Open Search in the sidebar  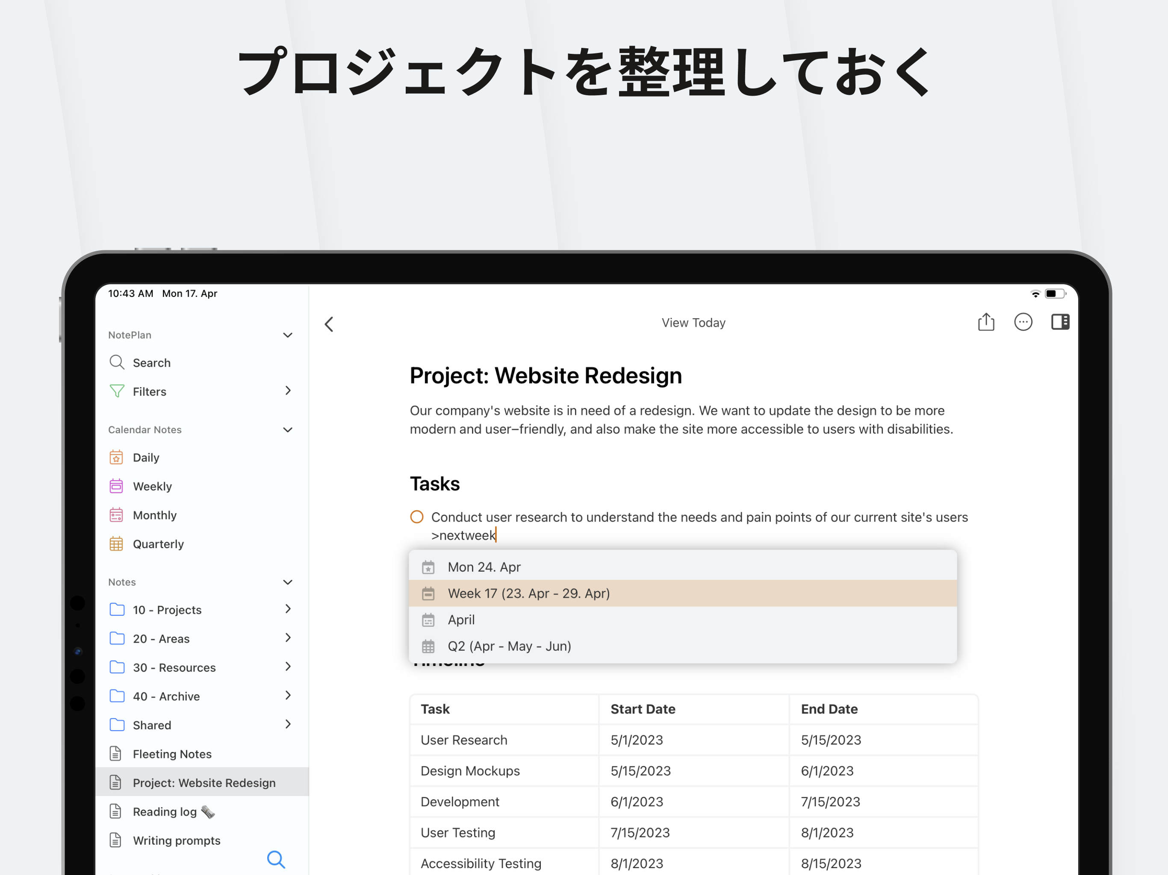pos(151,363)
